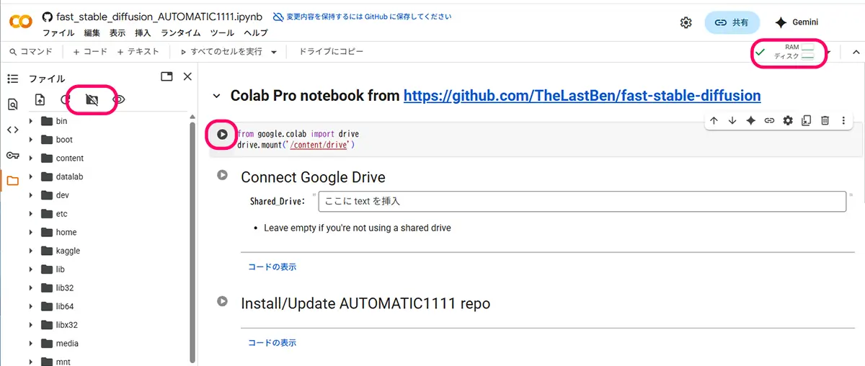Expand the bin folder
The image size is (865, 366).
31,121
